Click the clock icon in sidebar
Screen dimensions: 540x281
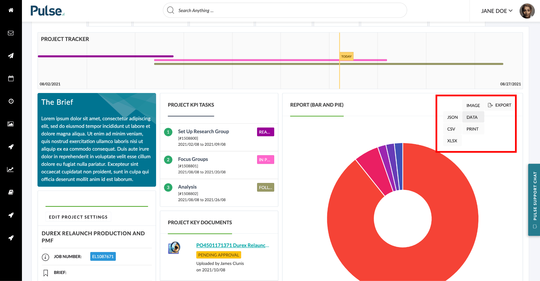pyautogui.click(x=11, y=101)
